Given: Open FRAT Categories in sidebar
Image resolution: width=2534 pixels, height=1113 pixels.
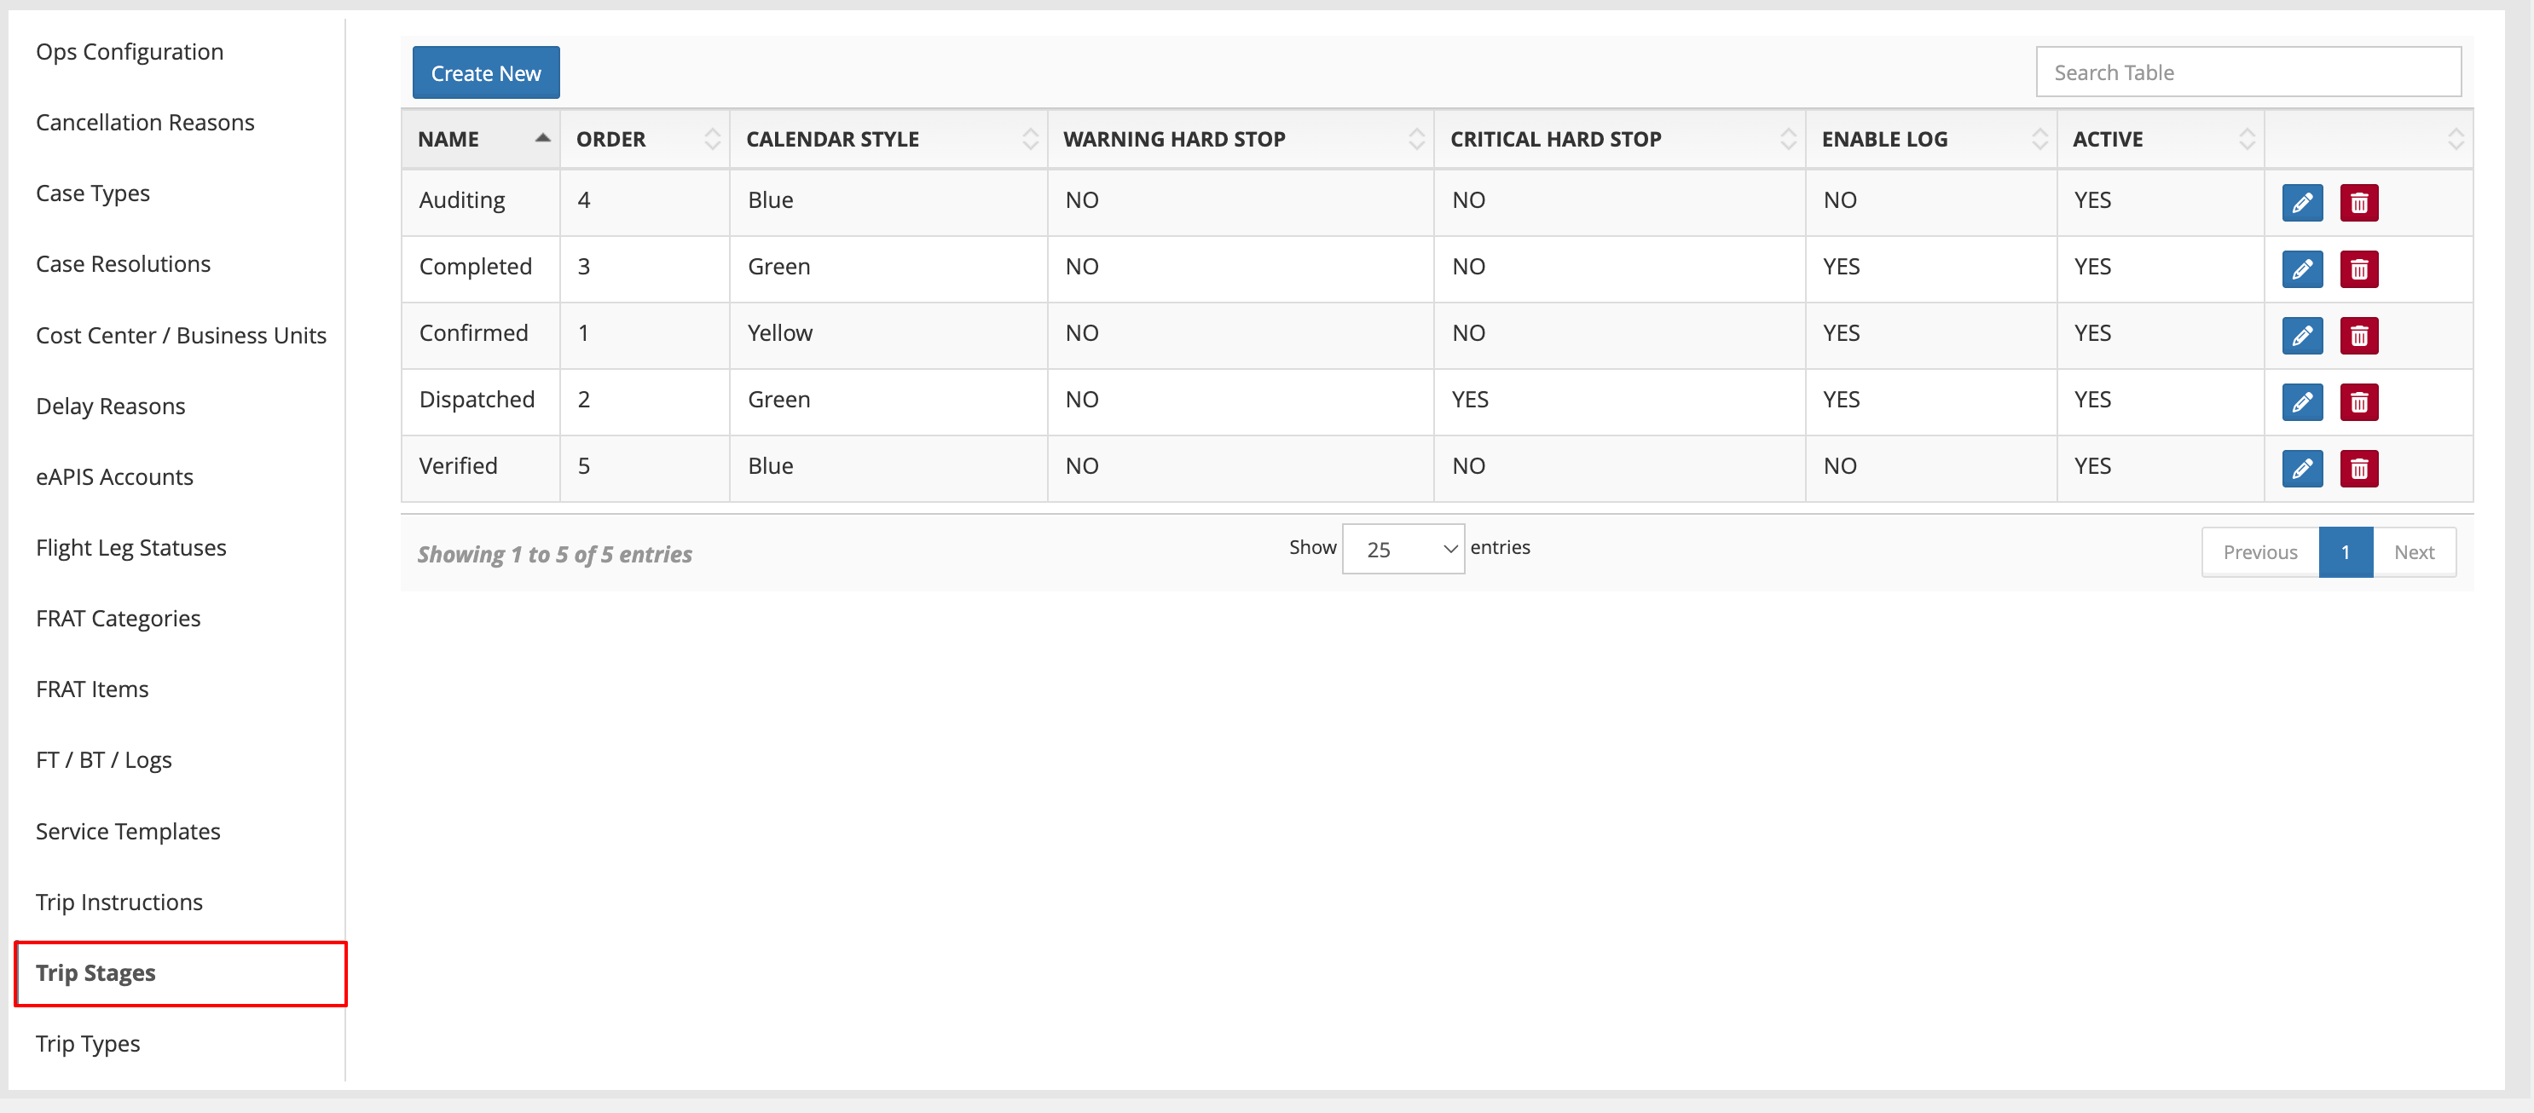Looking at the screenshot, I should pyautogui.click(x=118, y=619).
